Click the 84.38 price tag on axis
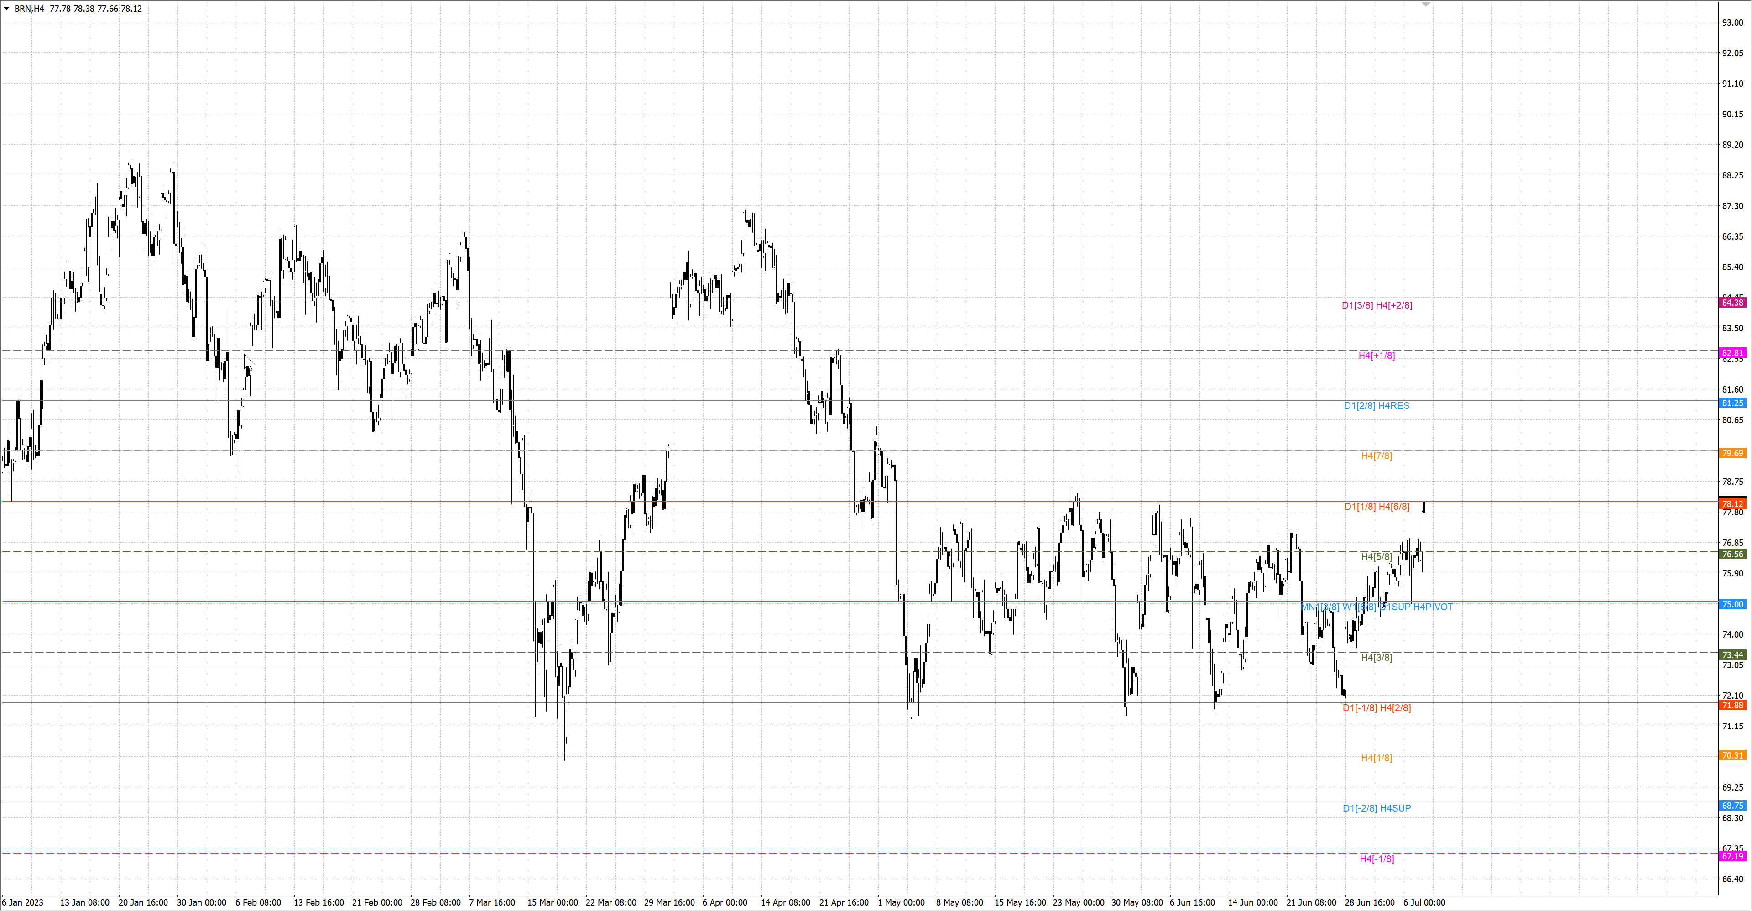This screenshot has height=911, width=1752. tap(1732, 303)
